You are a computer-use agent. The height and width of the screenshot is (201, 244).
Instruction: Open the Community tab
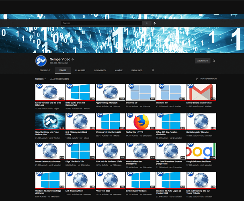tap(100, 70)
